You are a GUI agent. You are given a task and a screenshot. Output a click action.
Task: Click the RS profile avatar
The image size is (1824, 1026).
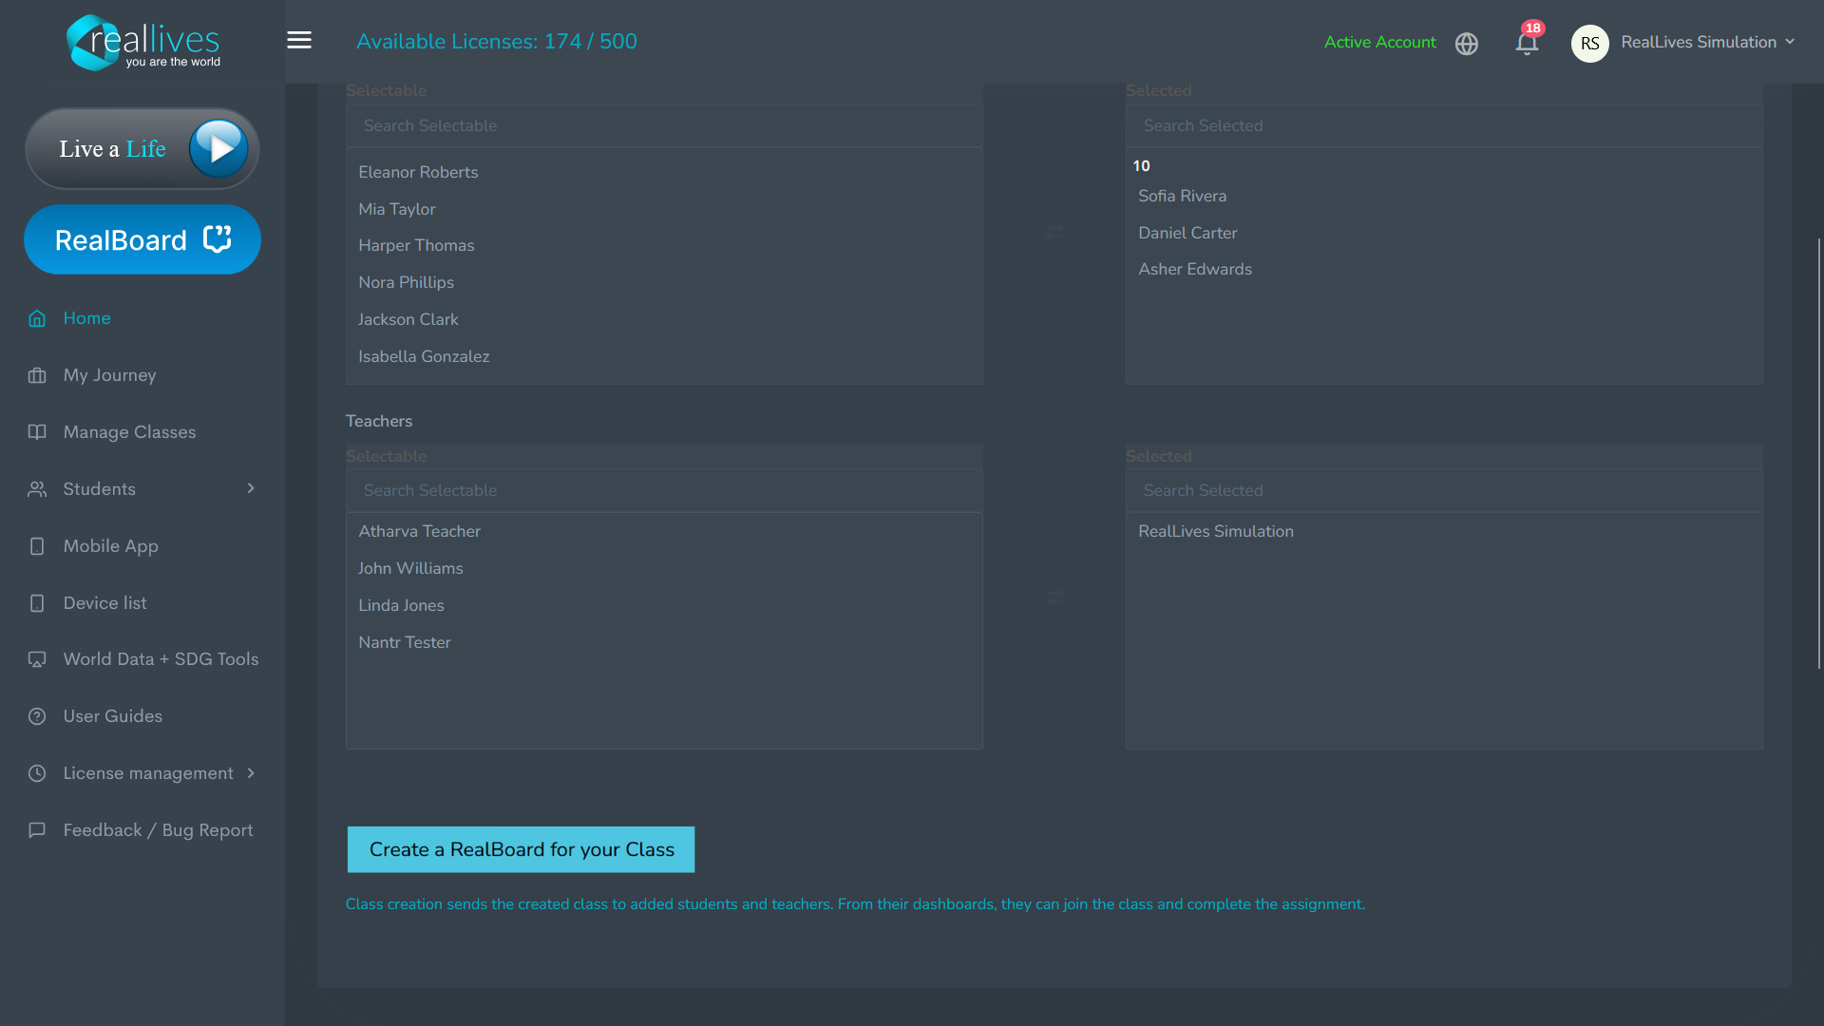(x=1589, y=43)
